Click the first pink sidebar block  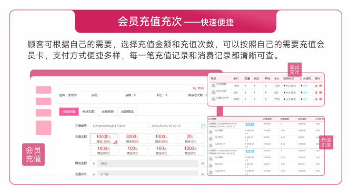click(x=44, y=90)
